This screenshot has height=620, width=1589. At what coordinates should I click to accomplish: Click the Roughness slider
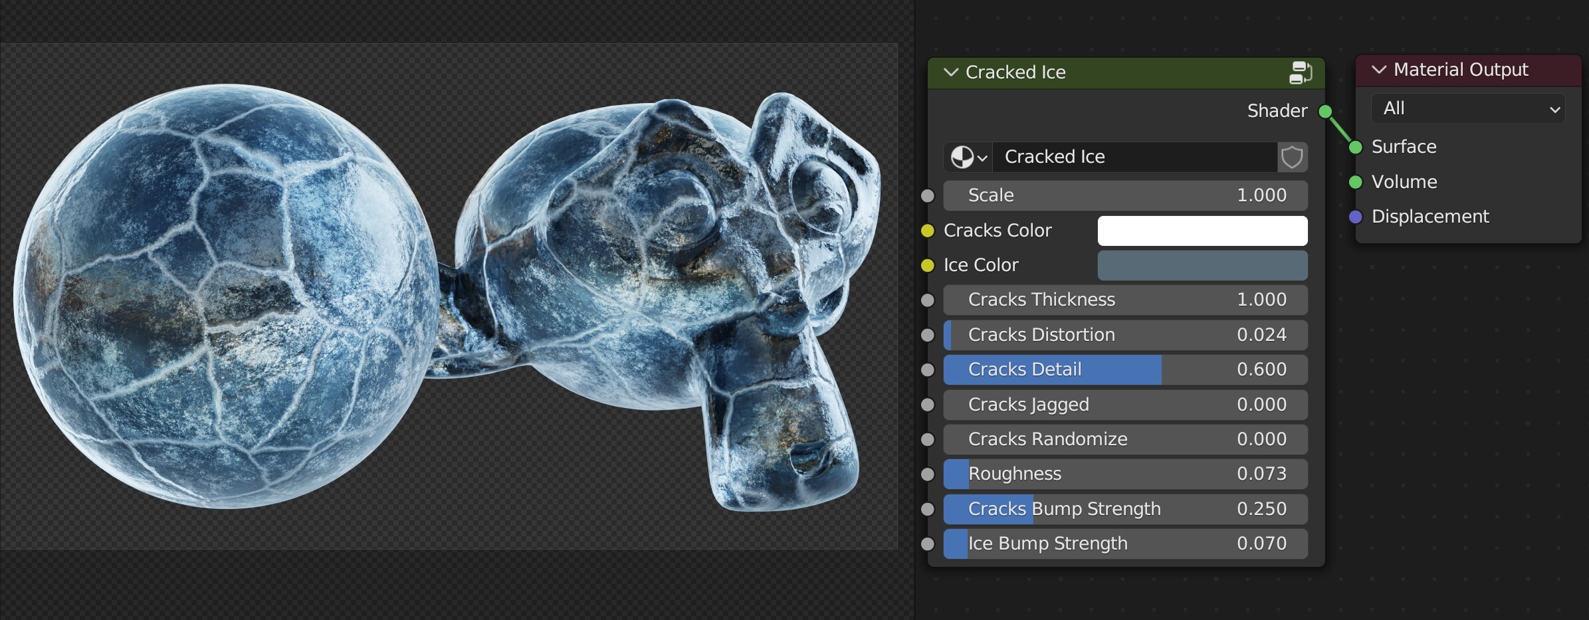[x=1123, y=474]
